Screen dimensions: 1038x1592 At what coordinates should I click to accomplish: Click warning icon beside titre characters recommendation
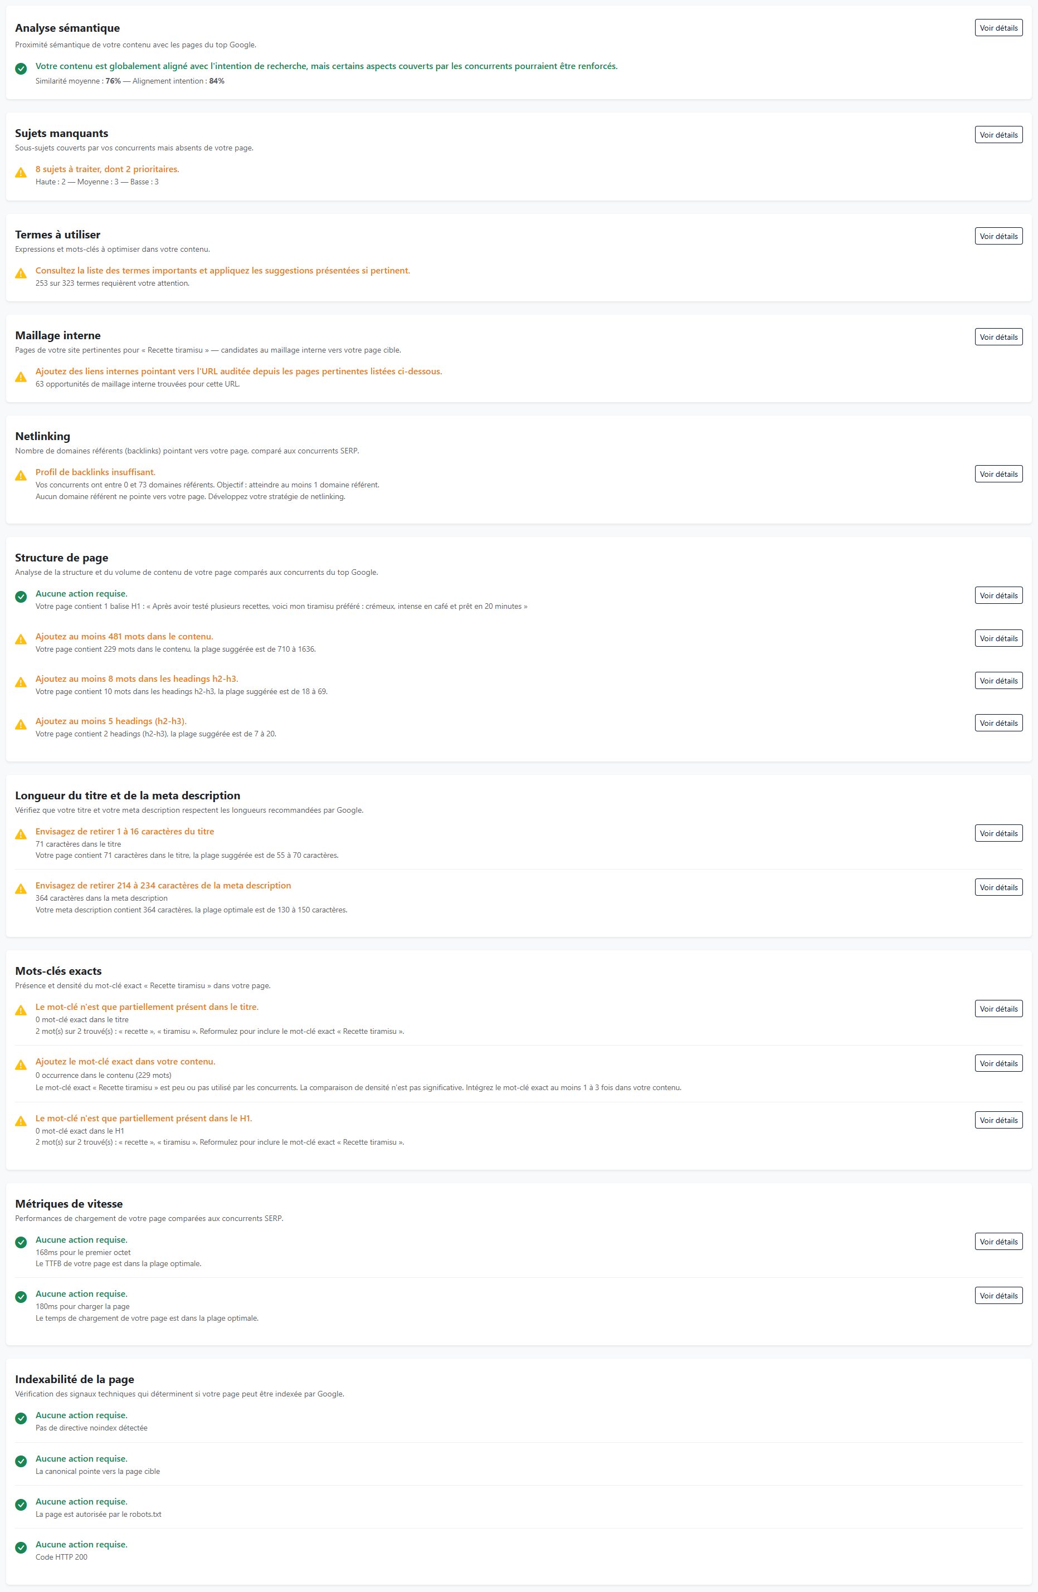(21, 834)
